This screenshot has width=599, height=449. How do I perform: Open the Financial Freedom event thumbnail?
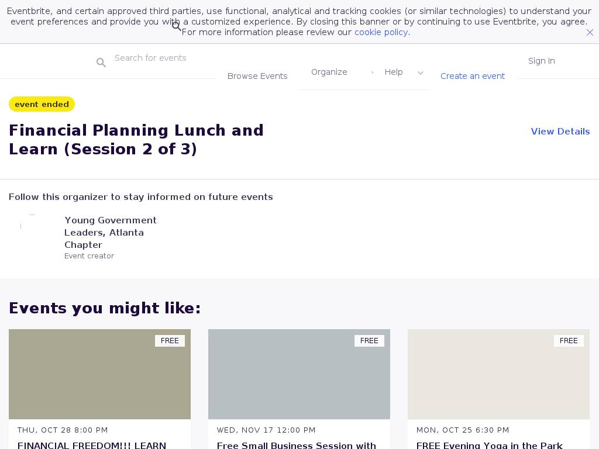[x=99, y=374]
